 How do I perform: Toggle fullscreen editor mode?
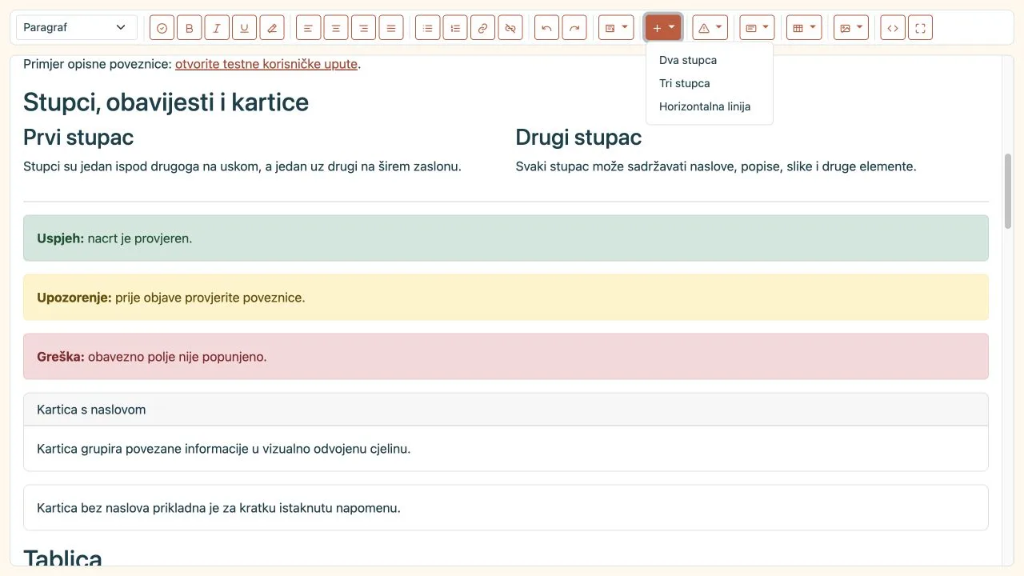coord(921,28)
